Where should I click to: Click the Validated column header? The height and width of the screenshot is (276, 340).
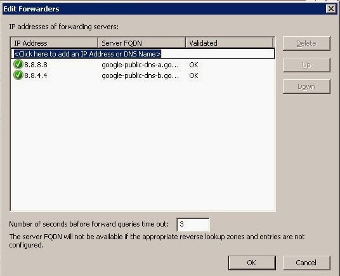click(230, 43)
